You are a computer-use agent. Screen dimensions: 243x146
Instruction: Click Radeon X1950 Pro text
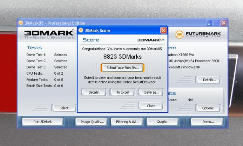(x=181, y=55)
